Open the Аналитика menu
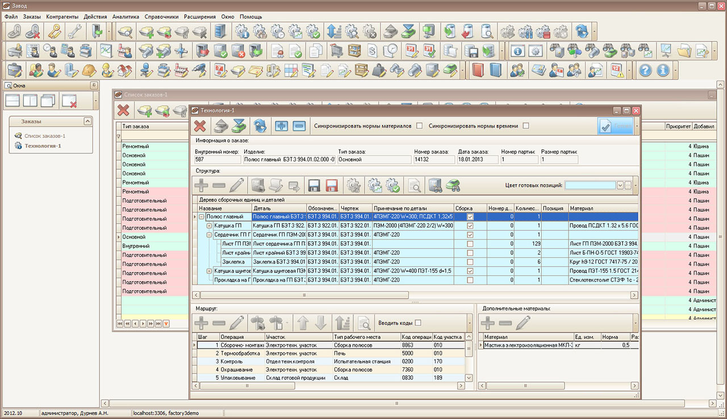The width and height of the screenshot is (727, 419). 126,17
